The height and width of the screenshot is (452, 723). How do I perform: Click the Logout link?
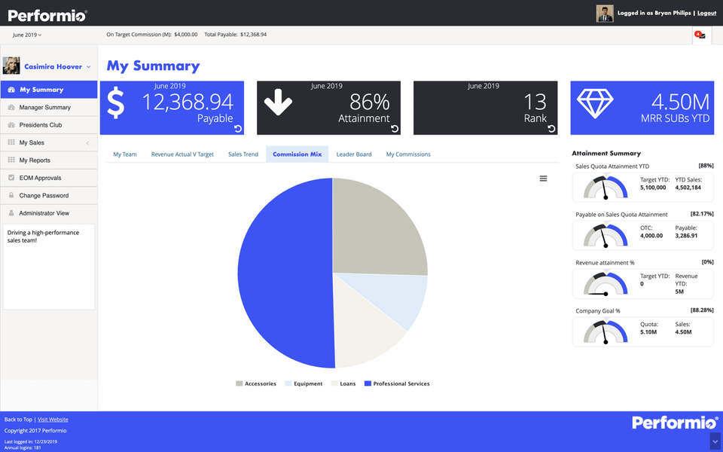click(x=706, y=13)
